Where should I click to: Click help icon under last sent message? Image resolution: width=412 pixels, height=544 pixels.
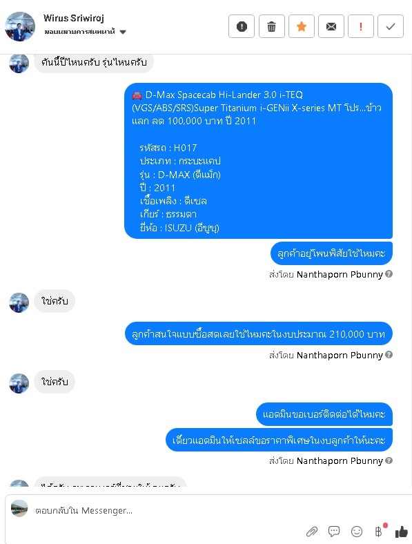pyautogui.click(x=389, y=460)
